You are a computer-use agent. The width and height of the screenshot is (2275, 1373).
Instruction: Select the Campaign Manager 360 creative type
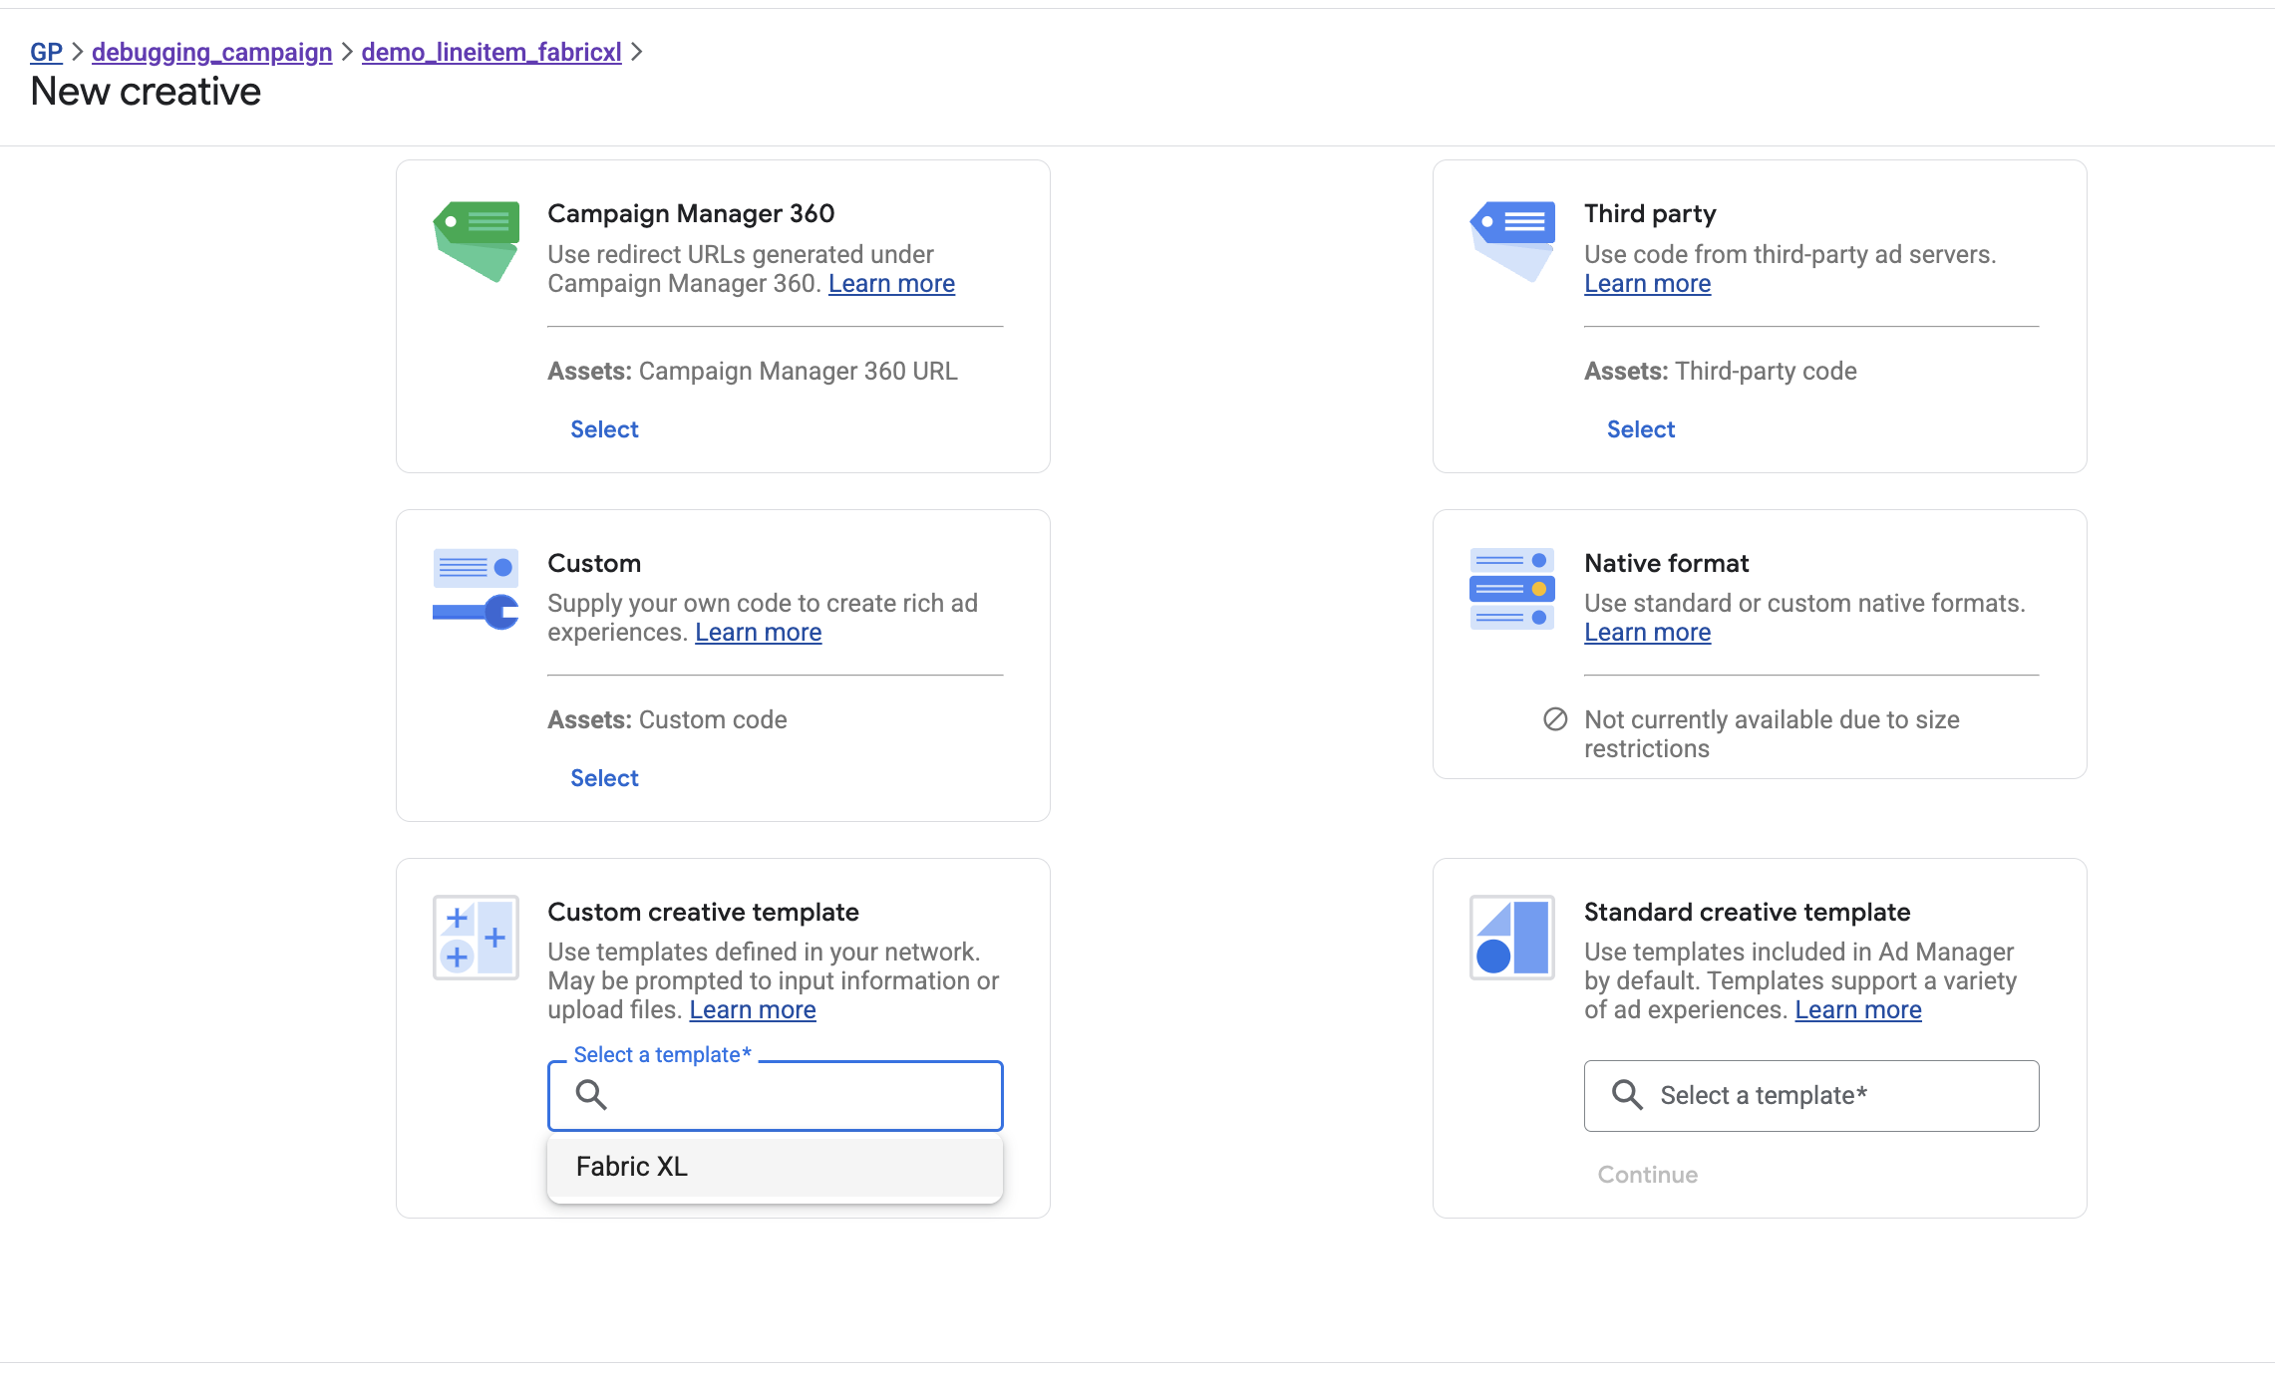coord(604,429)
